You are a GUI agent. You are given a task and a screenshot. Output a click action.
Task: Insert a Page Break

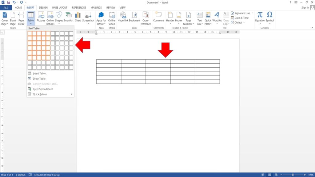[21, 18]
